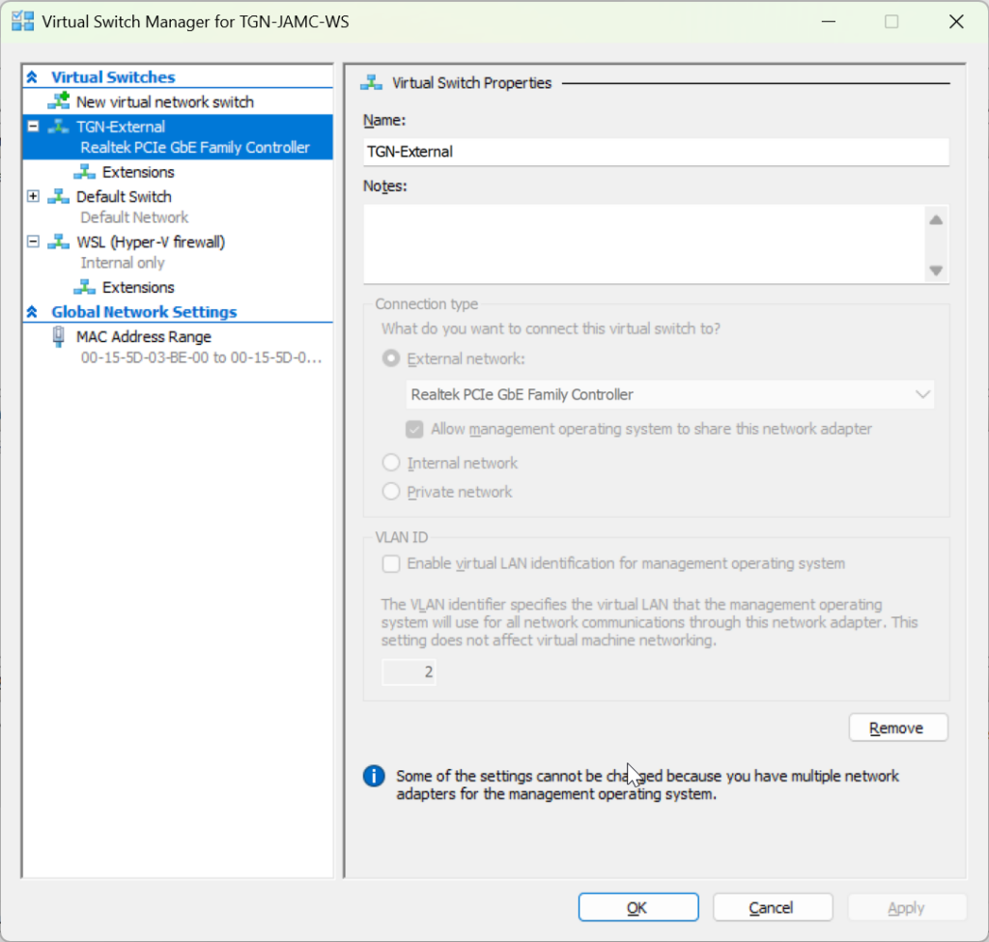Enable virtual LAN identification checkbox
This screenshot has height=942, width=989.
tap(391, 563)
